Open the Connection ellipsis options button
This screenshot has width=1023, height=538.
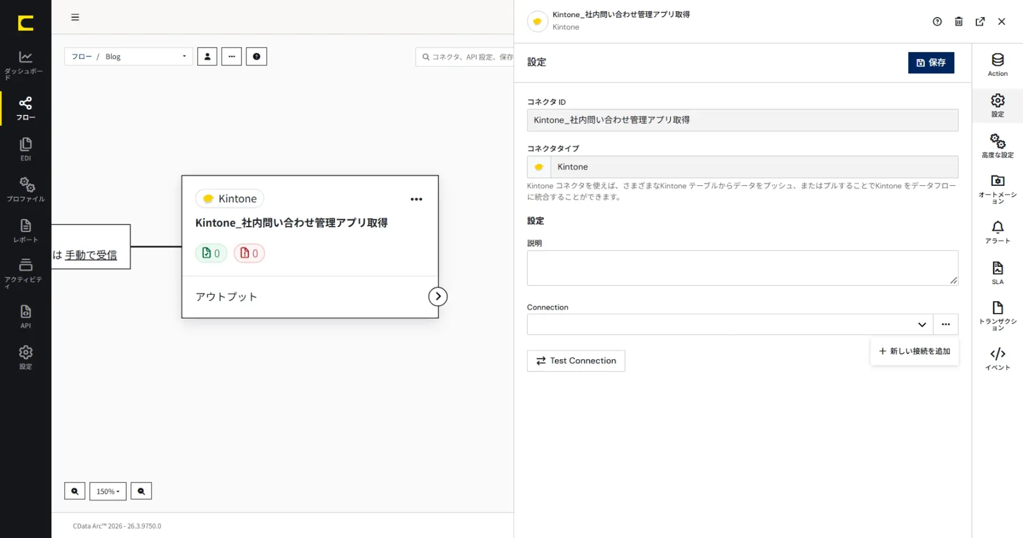click(946, 324)
